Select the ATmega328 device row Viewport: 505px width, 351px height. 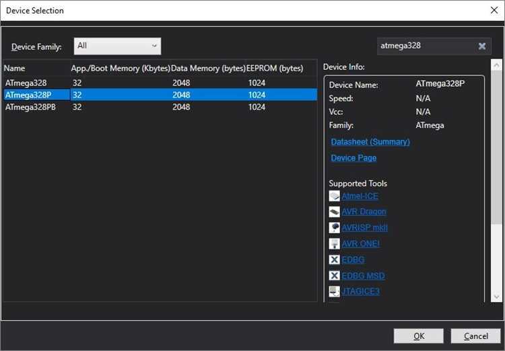(160, 83)
